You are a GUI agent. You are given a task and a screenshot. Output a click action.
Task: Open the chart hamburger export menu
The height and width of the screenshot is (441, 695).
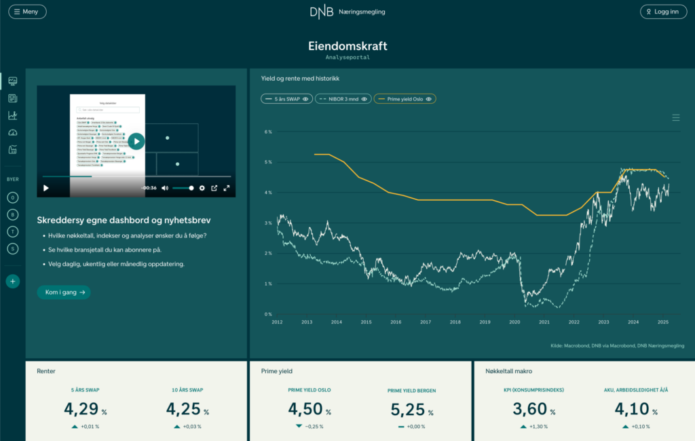click(x=675, y=118)
